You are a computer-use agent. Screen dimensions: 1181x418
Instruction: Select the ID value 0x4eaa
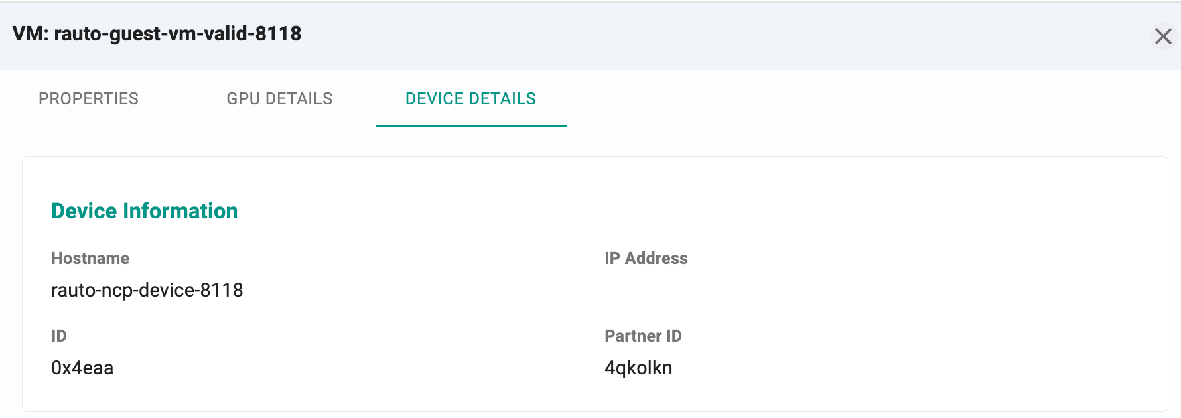coord(82,368)
